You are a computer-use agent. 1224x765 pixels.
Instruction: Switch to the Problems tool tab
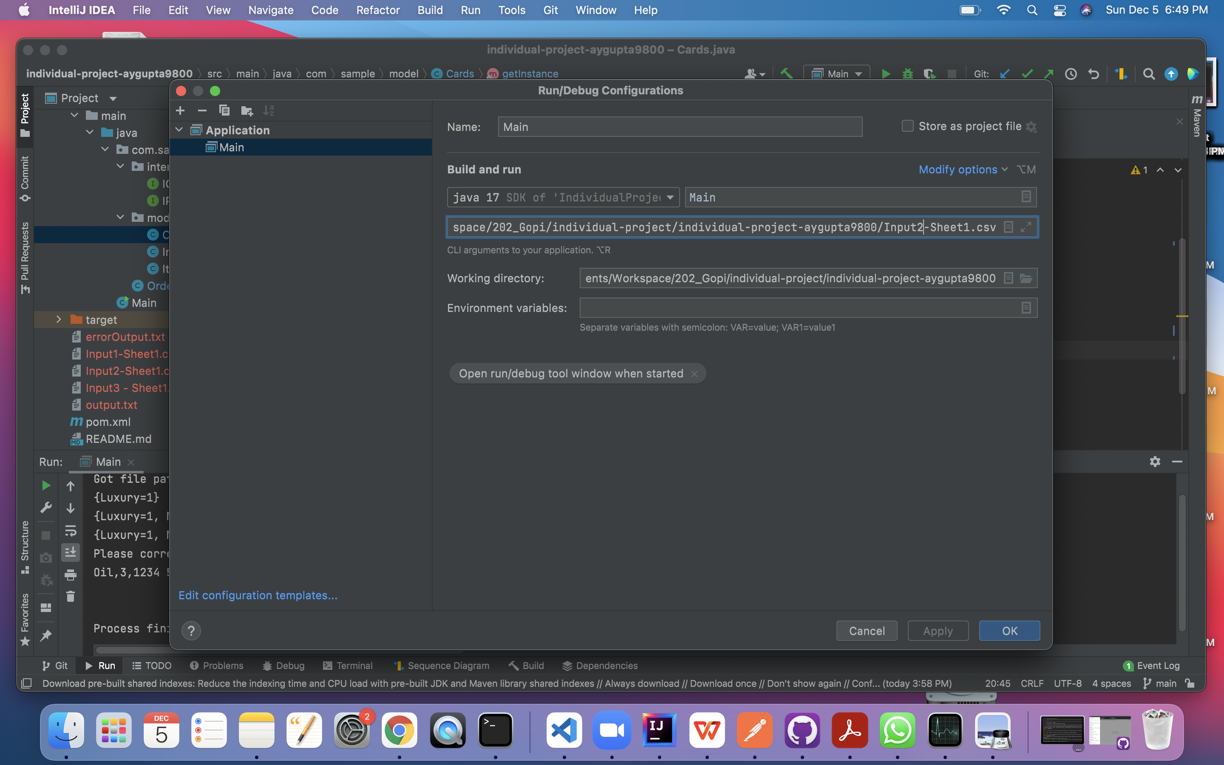pos(216,665)
